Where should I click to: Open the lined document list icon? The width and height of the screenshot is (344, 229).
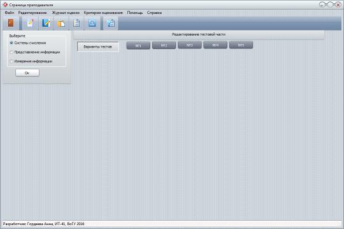pyautogui.click(x=76, y=23)
